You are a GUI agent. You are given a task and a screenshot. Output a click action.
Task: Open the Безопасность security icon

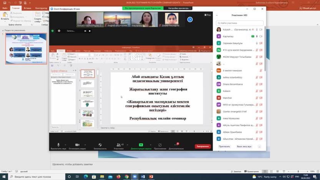coord(100,145)
